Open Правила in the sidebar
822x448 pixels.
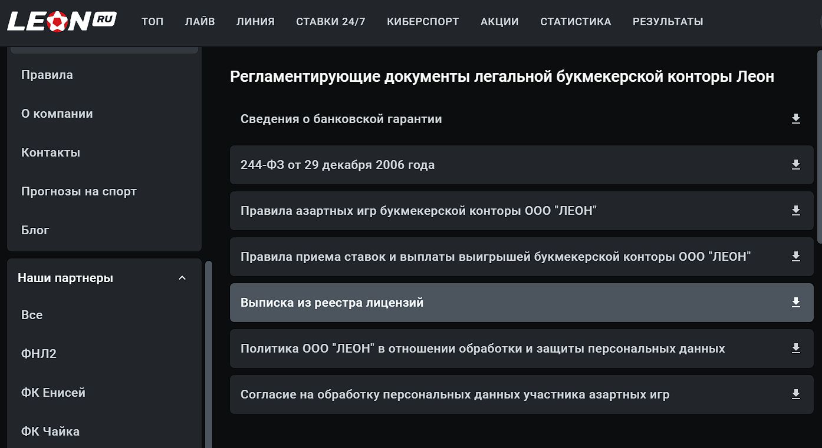click(x=47, y=75)
